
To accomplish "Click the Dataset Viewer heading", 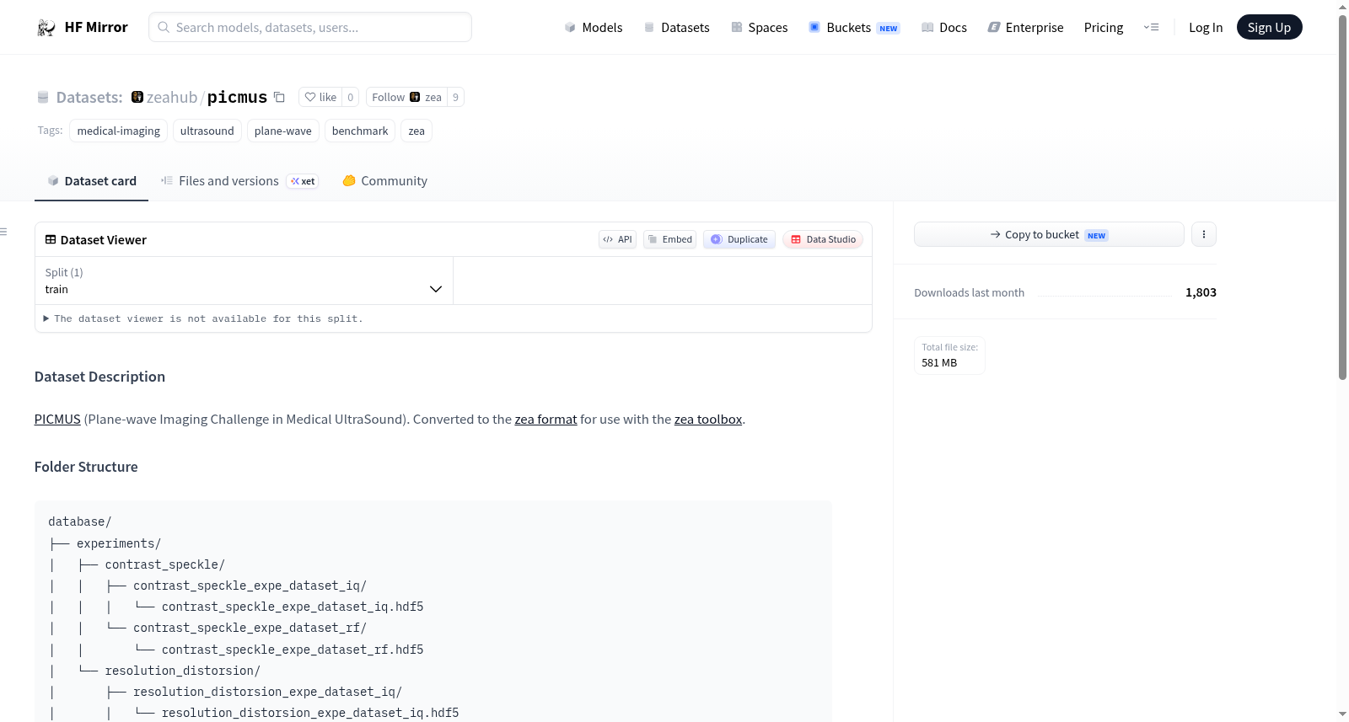I will click(104, 240).
